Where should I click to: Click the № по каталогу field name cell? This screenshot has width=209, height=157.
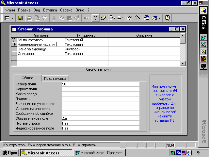point(40,40)
